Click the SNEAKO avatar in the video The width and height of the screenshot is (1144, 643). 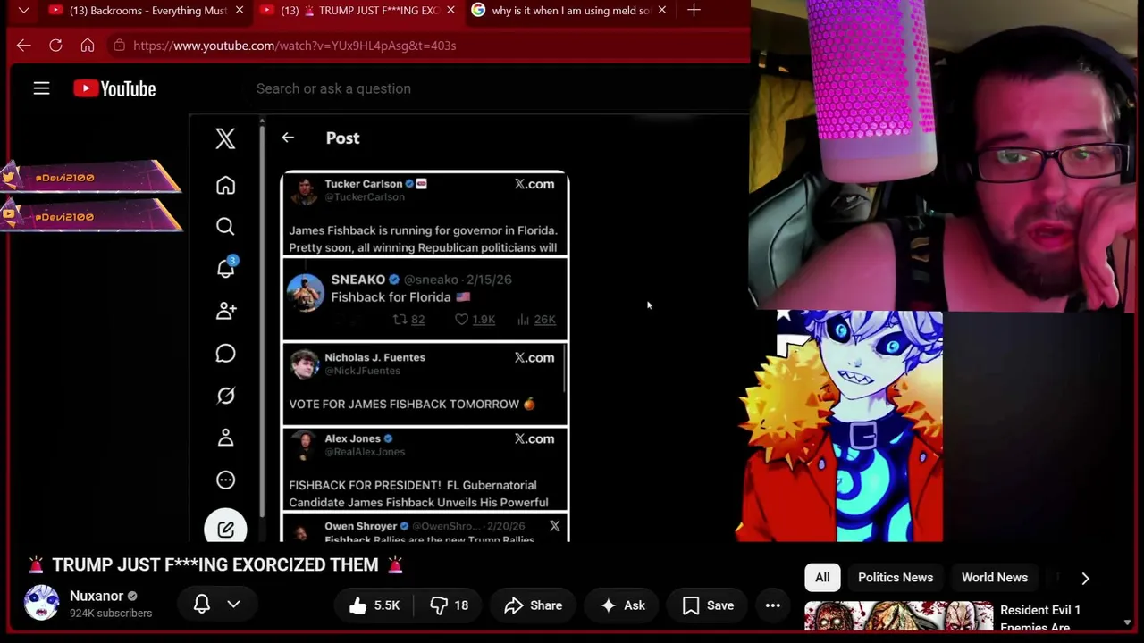pos(306,292)
